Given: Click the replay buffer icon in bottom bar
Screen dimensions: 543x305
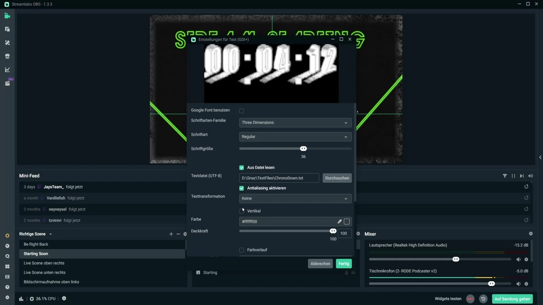Looking at the screenshot, I should coord(483,299).
